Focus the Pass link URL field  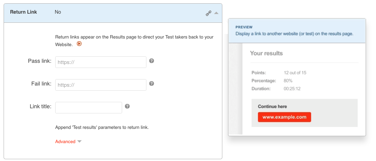point(101,62)
